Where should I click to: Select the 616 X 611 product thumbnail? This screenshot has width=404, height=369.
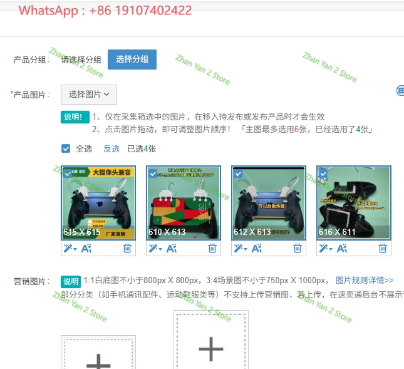point(354,203)
